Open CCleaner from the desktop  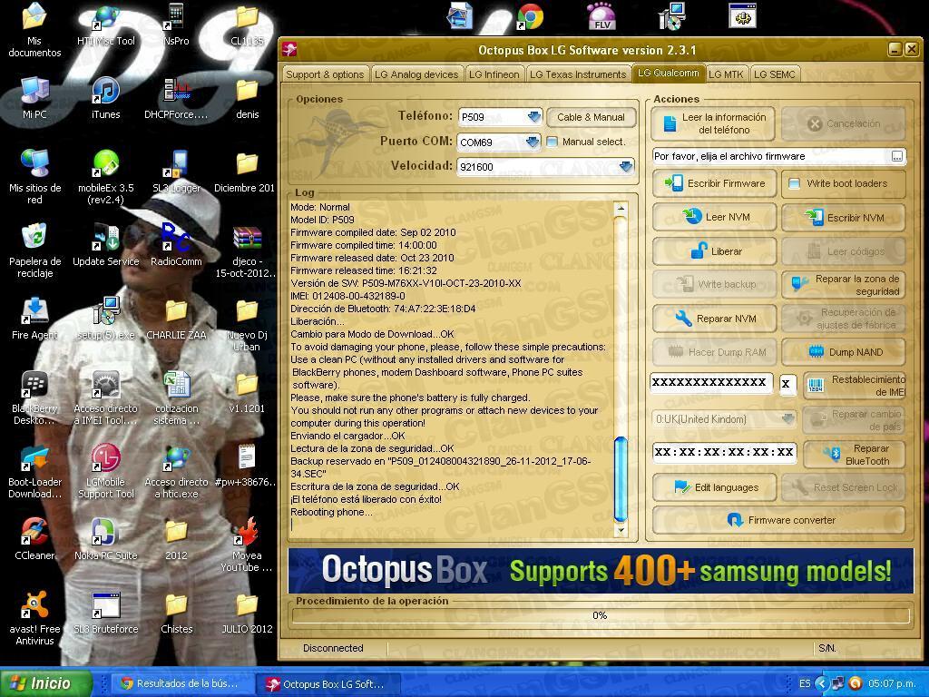click(x=34, y=539)
